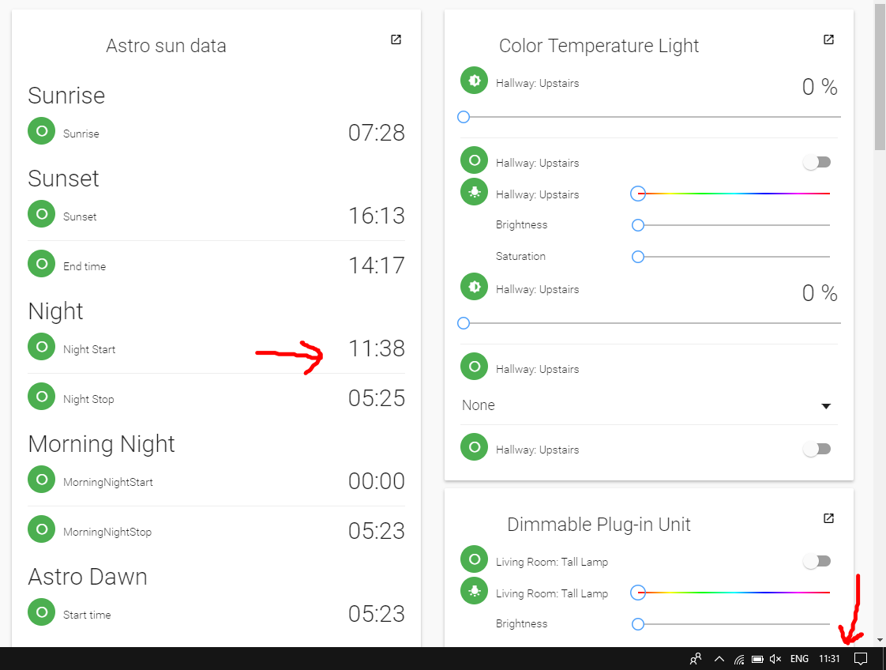This screenshot has width=886, height=670.
Task: Click the page vertical scrollbar thumb
Action: point(880,77)
